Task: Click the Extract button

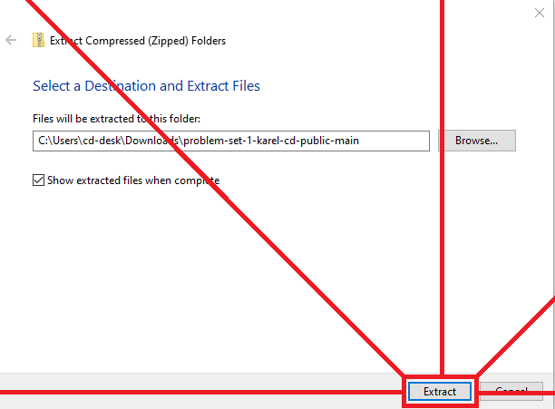Action: coord(440,391)
